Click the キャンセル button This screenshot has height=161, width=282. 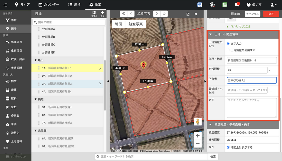click(x=252, y=14)
